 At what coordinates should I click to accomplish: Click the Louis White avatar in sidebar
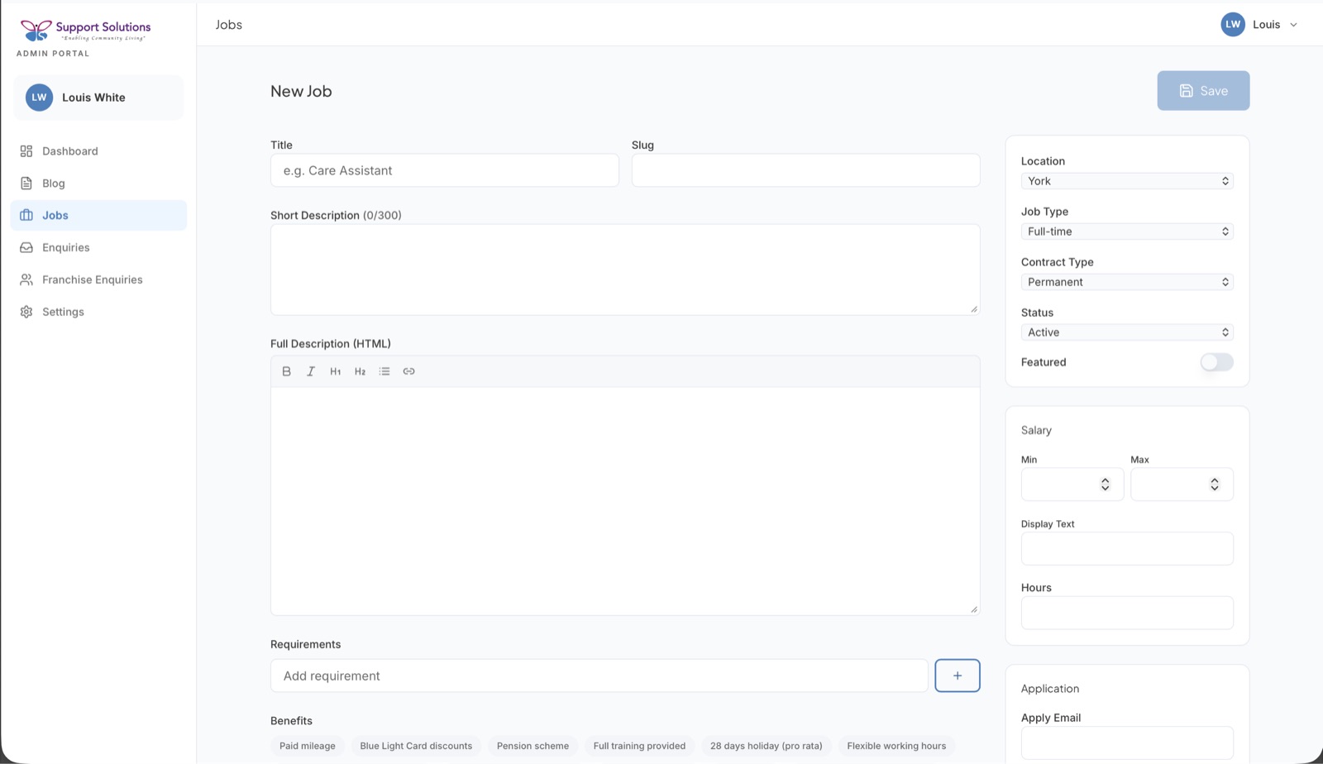coord(39,98)
